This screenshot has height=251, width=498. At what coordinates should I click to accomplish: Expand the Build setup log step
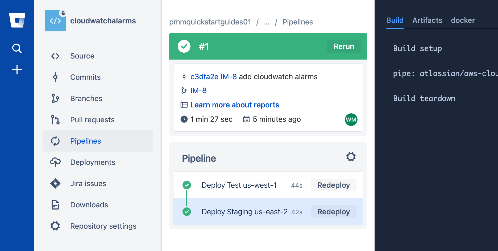pos(417,48)
